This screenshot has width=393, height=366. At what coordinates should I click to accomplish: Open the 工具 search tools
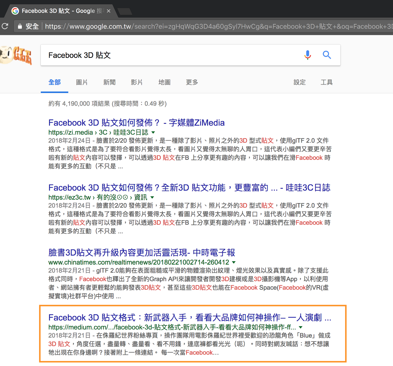327,82
